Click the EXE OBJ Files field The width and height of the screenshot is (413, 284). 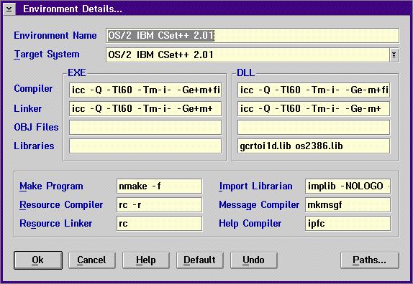[145, 128]
